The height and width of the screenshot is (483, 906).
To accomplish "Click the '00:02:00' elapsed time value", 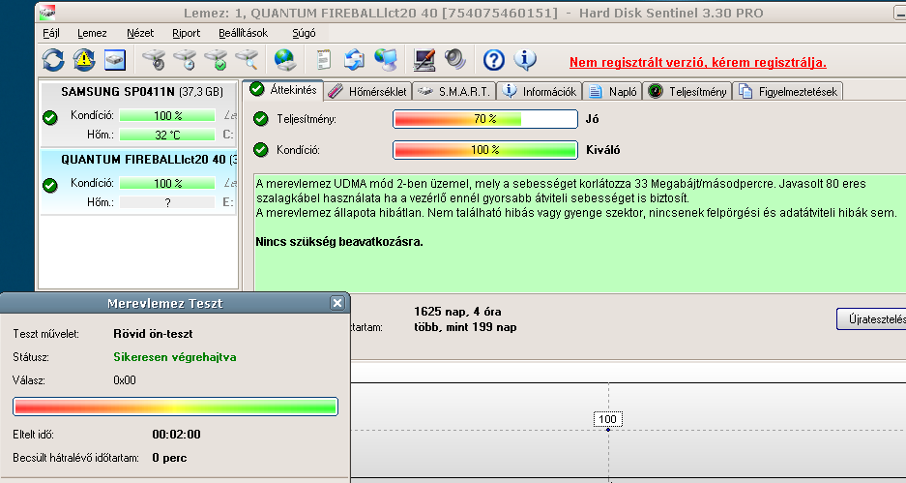I will [x=176, y=435].
